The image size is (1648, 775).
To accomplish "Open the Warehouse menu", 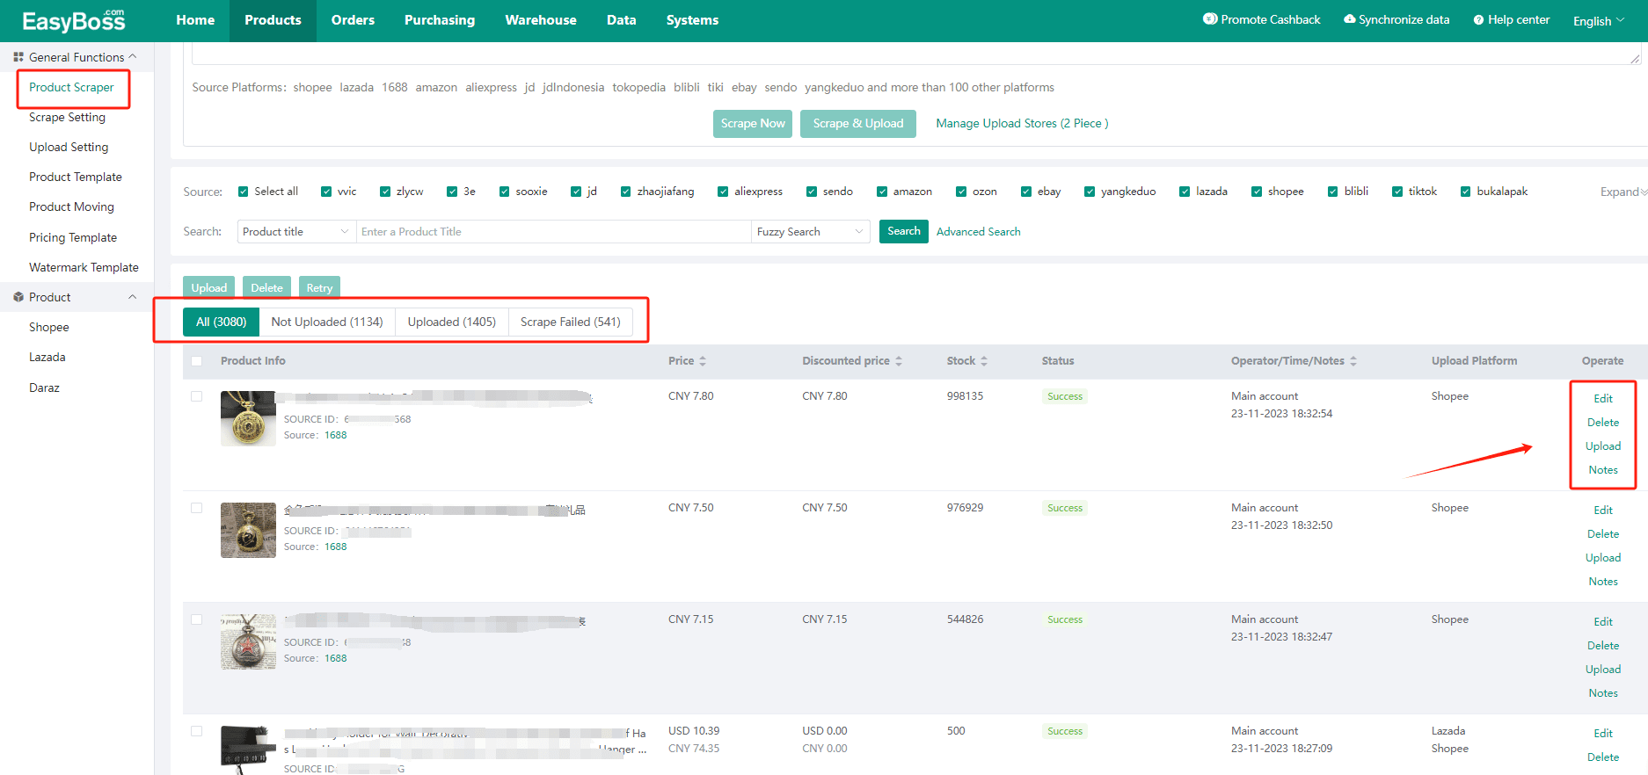I will tap(541, 20).
